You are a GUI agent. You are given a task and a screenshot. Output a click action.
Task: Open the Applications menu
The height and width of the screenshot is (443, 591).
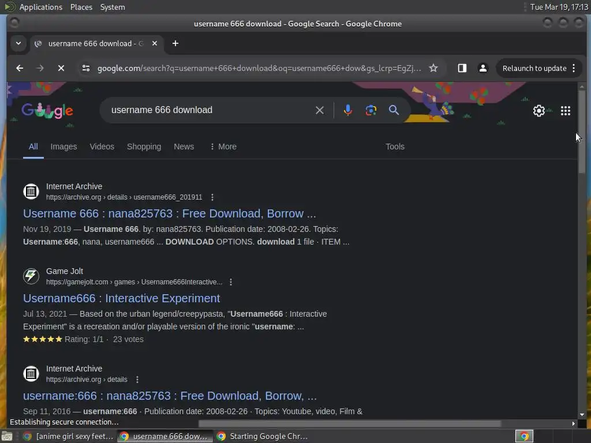tap(41, 7)
